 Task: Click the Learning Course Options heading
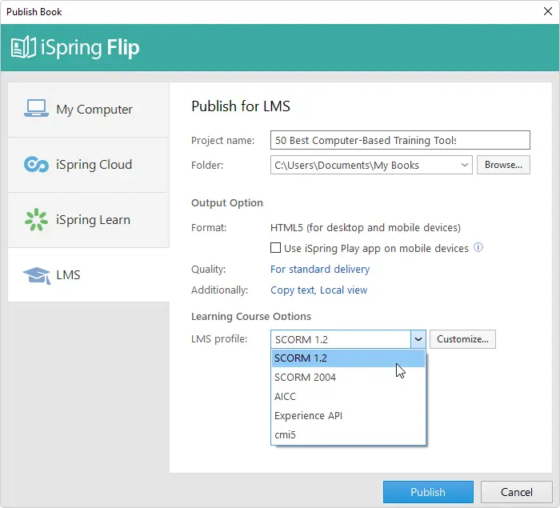tap(251, 316)
